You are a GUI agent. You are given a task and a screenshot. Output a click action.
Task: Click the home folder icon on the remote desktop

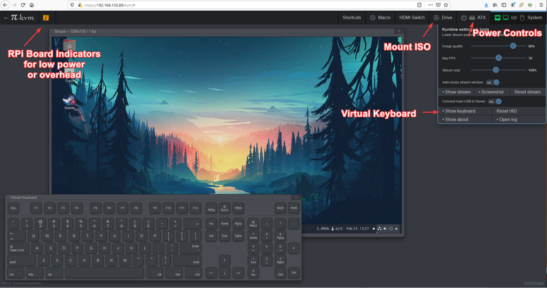(x=69, y=45)
